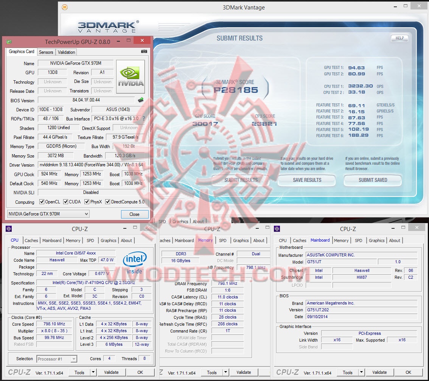
Task: Click the Close button in GPU-Z
Action: pos(135,214)
